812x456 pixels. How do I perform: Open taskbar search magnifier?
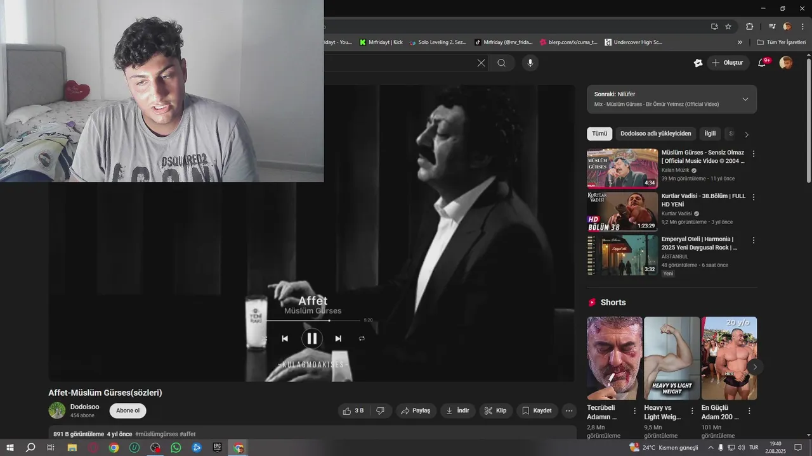pyautogui.click(x=30, y=448)
